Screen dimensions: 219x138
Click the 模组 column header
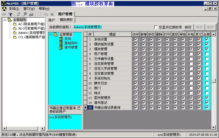(112, 34)
